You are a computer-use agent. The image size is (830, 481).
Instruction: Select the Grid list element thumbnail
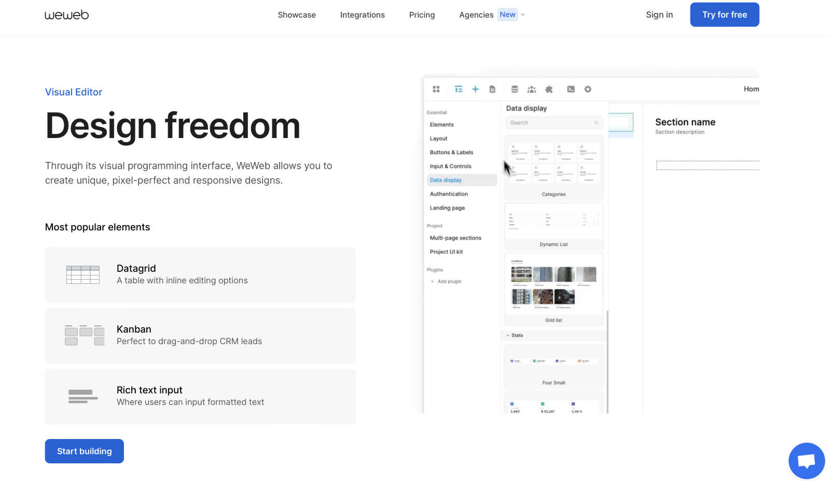pyautogui.click(x=554, y=290)
